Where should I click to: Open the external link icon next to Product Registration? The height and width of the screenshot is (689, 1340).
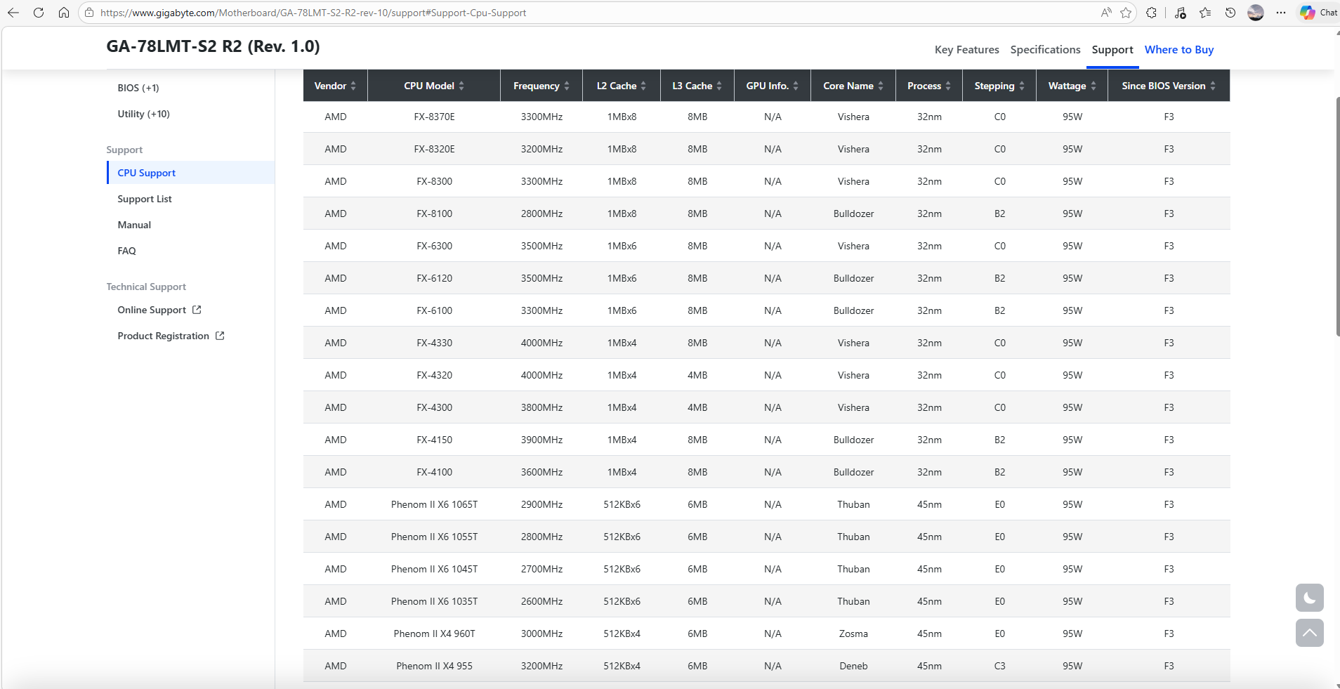[220, 336]
